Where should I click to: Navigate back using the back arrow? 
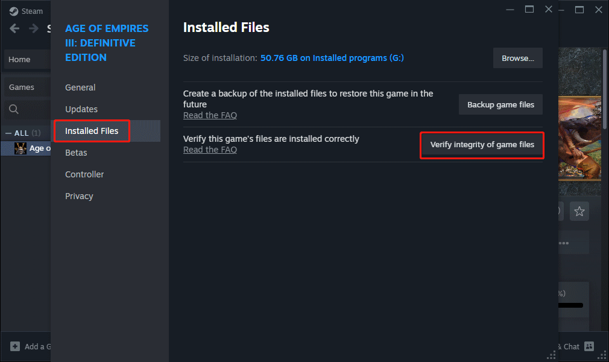click(14, 28)
